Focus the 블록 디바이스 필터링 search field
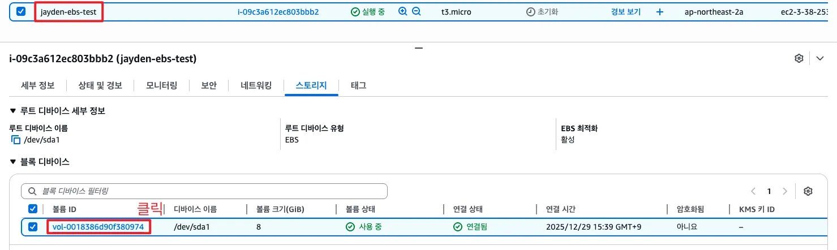Image resolution: width=837 pixels, height=250 pixels. point(204,191)
